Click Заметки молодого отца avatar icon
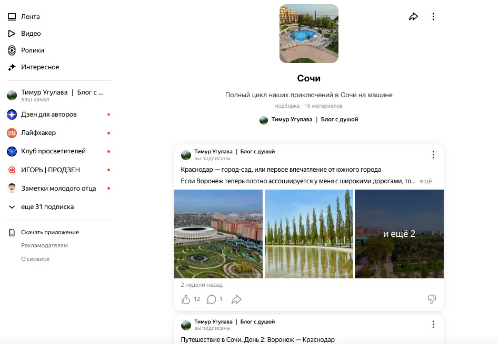This screenshot has width=499, height=344. pyautogui.click(x=12, y=189)
